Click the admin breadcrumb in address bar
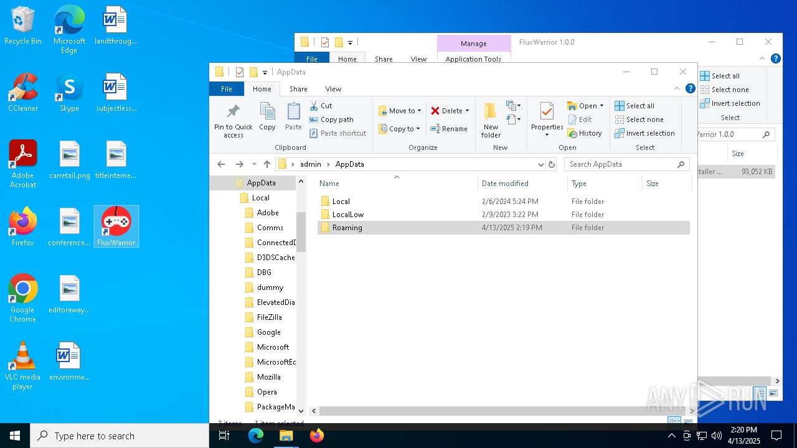 311,164
